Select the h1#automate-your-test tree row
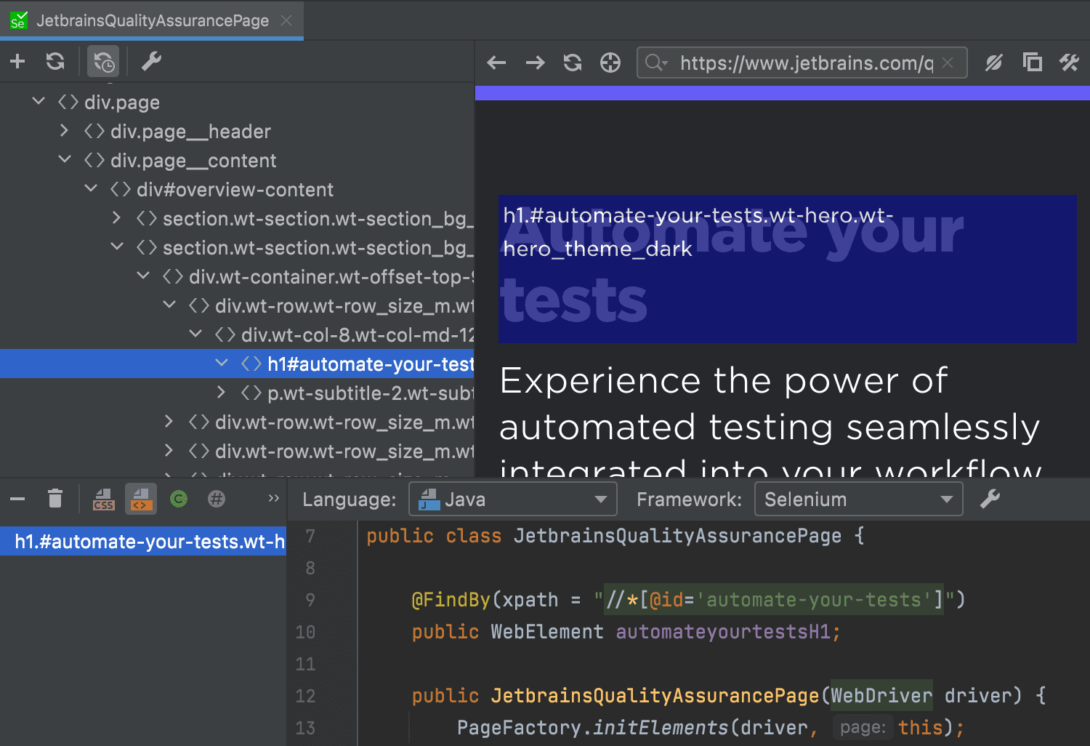The image size is (1090, 746). [x=237, y=364]
